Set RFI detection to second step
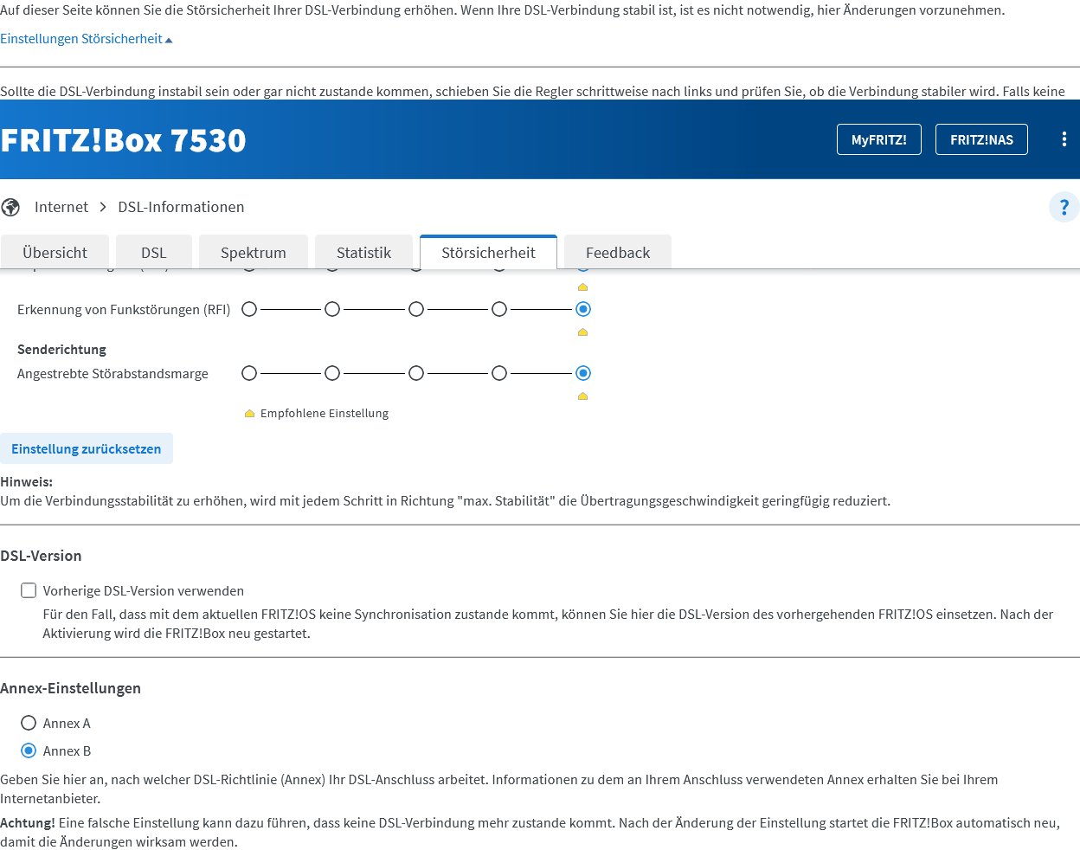The image size is (1080, 850). (332, 309)
